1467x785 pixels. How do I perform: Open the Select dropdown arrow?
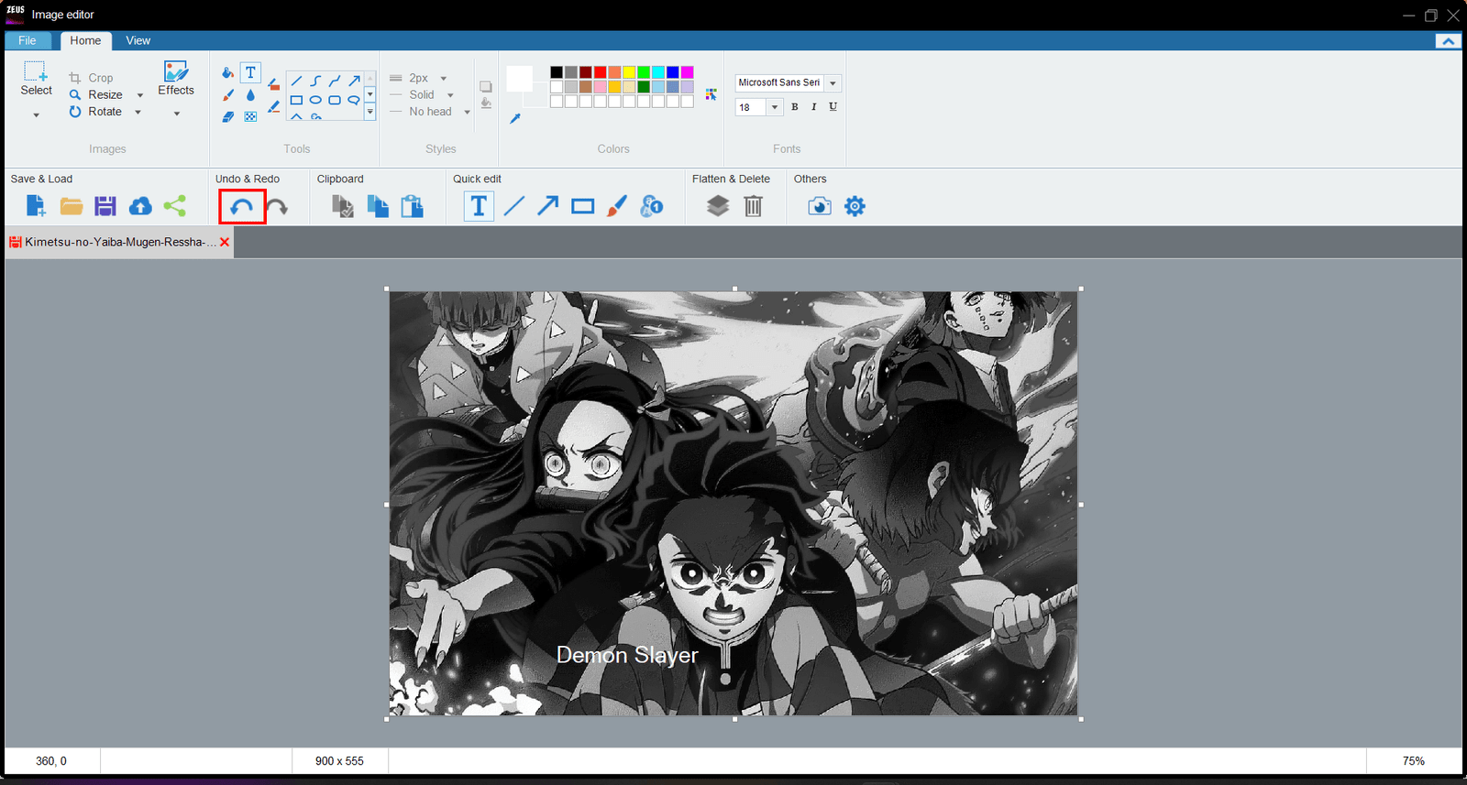point(37,115)
